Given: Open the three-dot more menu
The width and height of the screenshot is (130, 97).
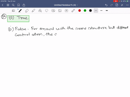Looking at the screenshot, I should pos(127,5).
